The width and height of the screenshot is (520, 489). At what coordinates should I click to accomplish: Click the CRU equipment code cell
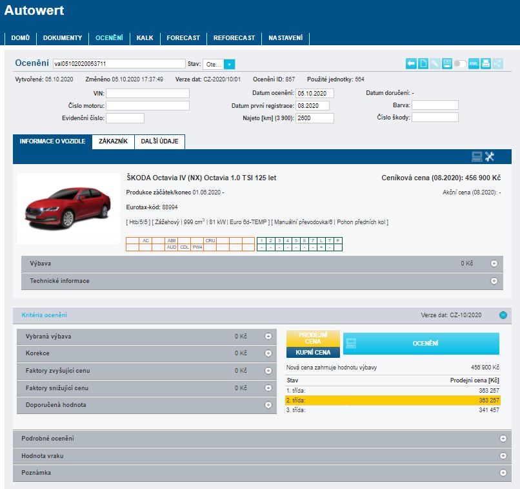[210, 241]
